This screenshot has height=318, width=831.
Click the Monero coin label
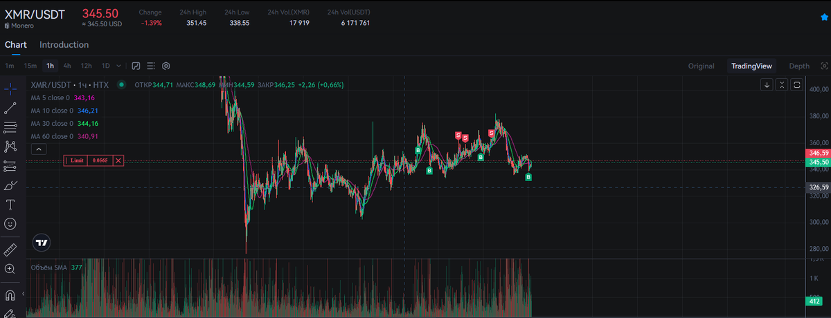23,26
